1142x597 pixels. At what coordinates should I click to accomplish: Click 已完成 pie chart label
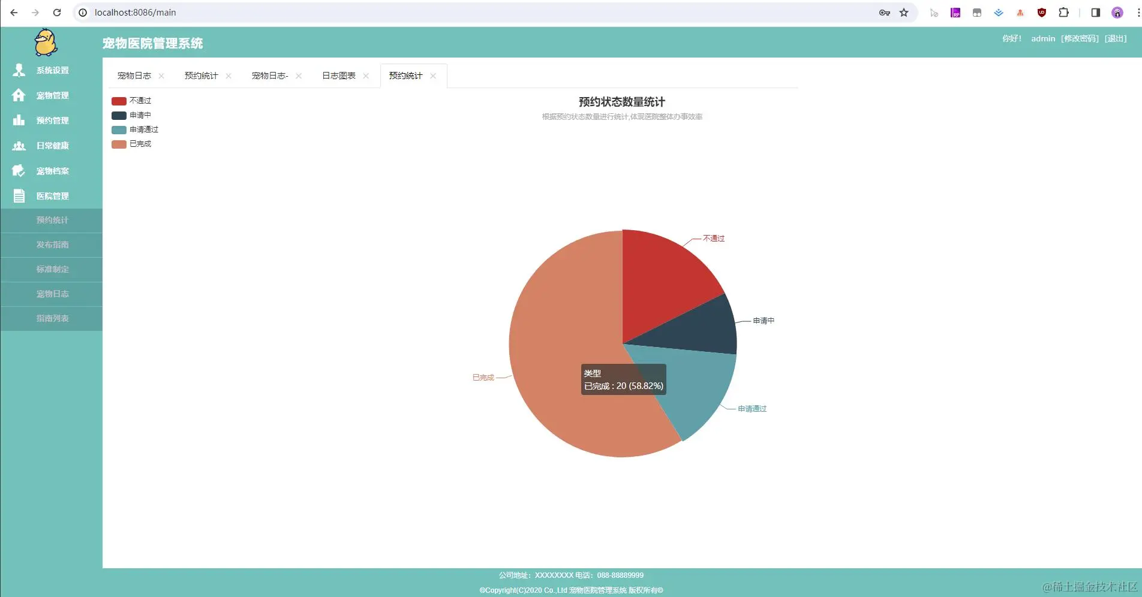pos(483,378)
